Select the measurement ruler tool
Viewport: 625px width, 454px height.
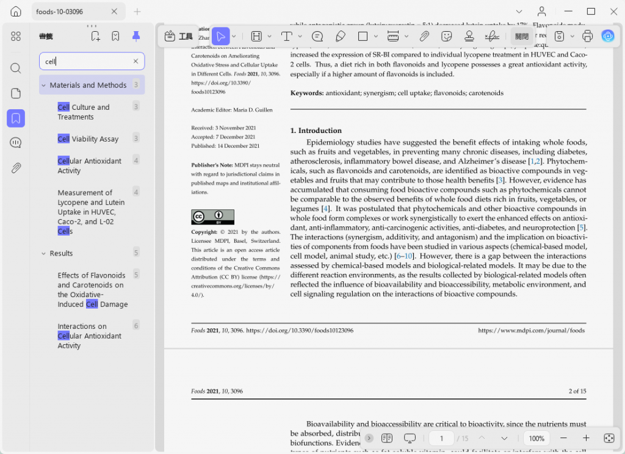point(393,36)
